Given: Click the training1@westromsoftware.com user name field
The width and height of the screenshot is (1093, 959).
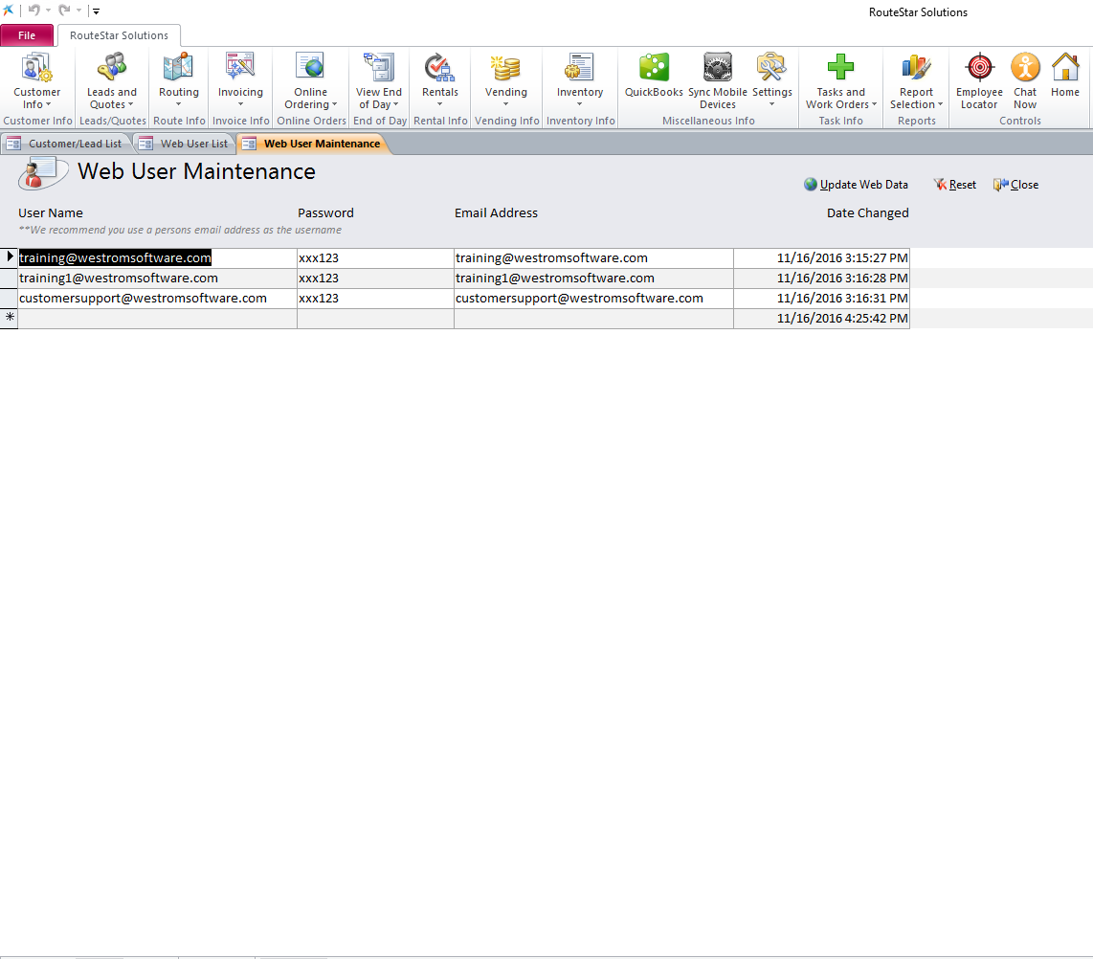Looking at the screenshot, I should pos(158,279).
